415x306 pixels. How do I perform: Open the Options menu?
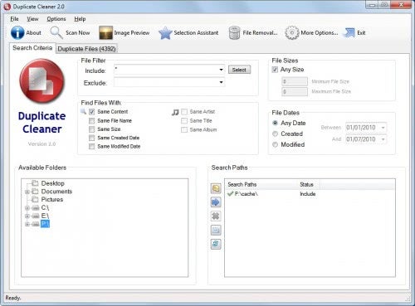pos(56,19)
